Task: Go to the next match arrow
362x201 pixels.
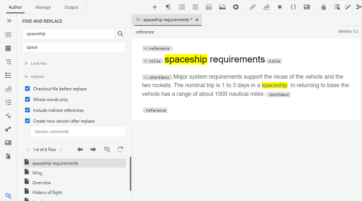Action: pos(93,149)
